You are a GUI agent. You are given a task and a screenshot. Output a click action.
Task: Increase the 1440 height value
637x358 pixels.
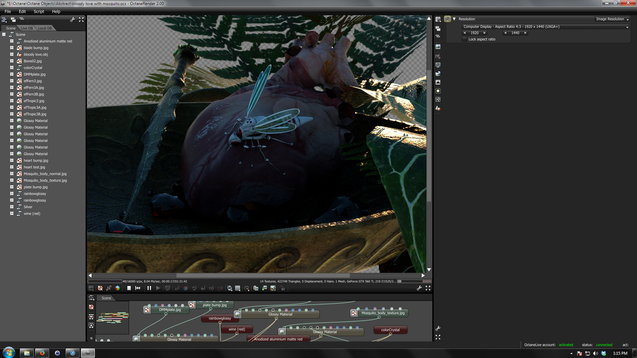click(x=525, y=33)
